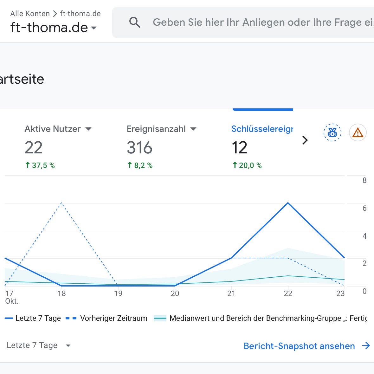This screenshot has height=374, width=374.
Task: Expand the Ereignisanzahl metric dropdown arrow
Action: tap(193, 129)
